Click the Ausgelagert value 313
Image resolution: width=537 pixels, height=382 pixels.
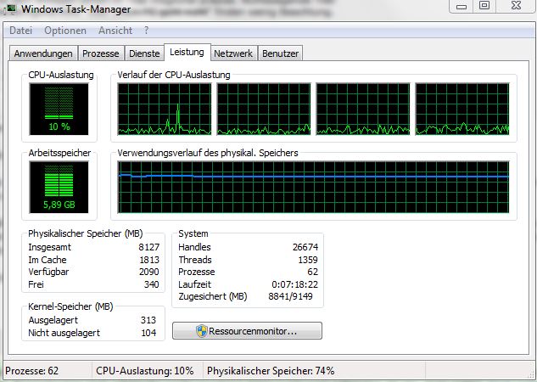click(x=148, y=320)
